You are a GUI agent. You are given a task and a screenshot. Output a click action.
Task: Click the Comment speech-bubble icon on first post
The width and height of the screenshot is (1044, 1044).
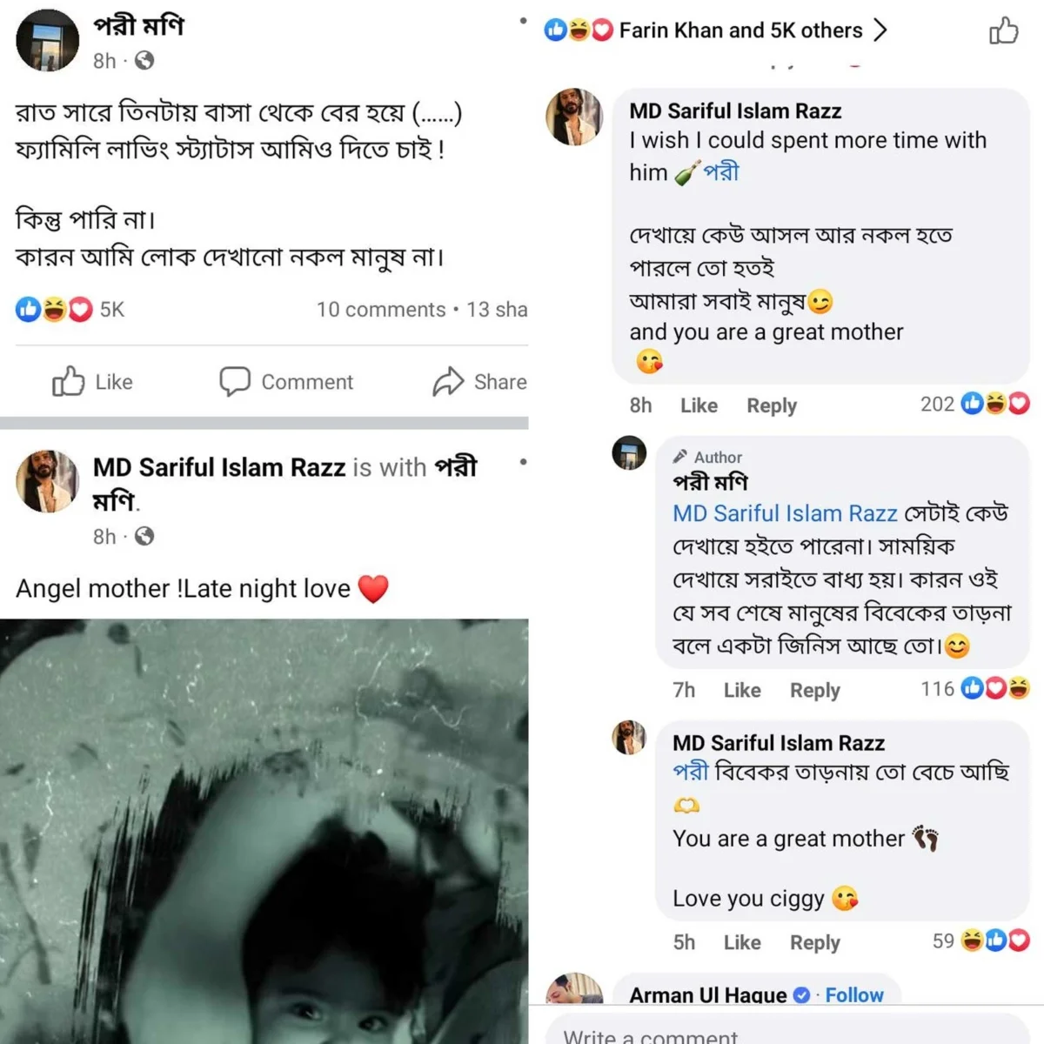pyautogui.click(x=235, y=381)
